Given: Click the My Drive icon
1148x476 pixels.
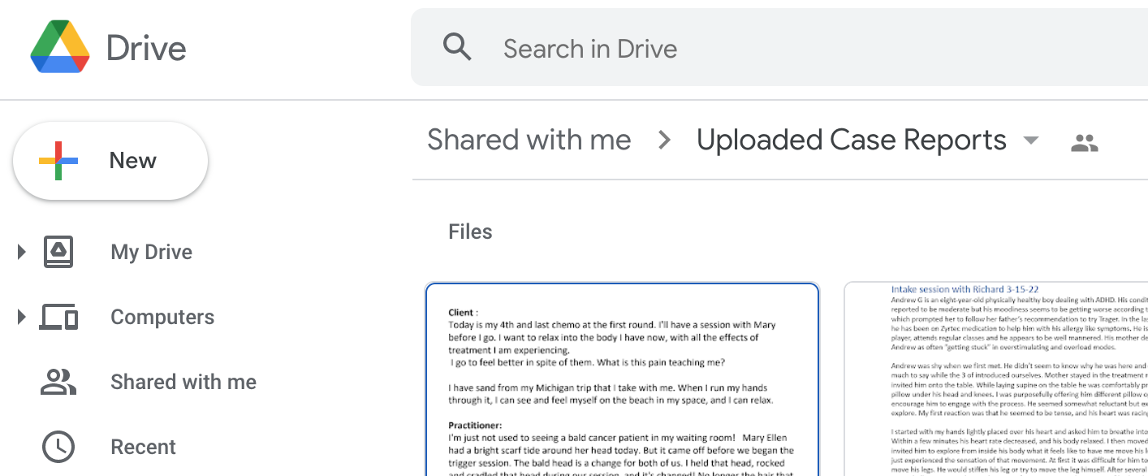Looking at the screenshot, I should click(x=58, y=252).
